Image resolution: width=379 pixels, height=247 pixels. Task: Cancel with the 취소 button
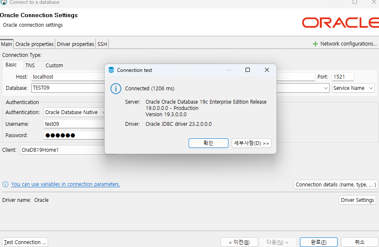359,242
